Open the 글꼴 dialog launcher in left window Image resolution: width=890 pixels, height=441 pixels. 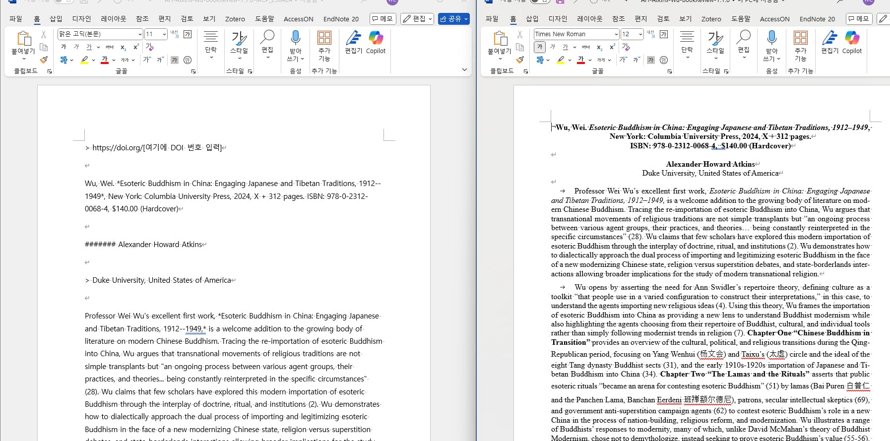193,71
